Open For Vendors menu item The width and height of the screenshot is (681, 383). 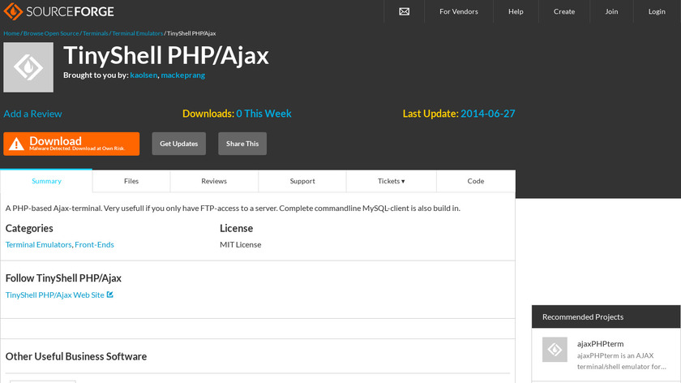click(x=459, y=11)
